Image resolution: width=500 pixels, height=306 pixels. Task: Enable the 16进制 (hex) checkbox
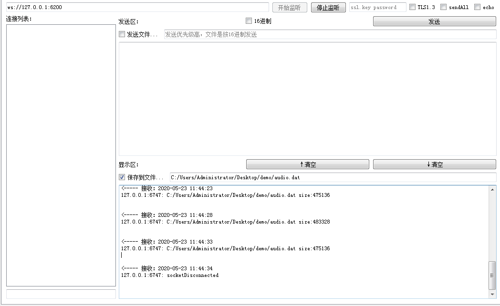click(249, 20)
